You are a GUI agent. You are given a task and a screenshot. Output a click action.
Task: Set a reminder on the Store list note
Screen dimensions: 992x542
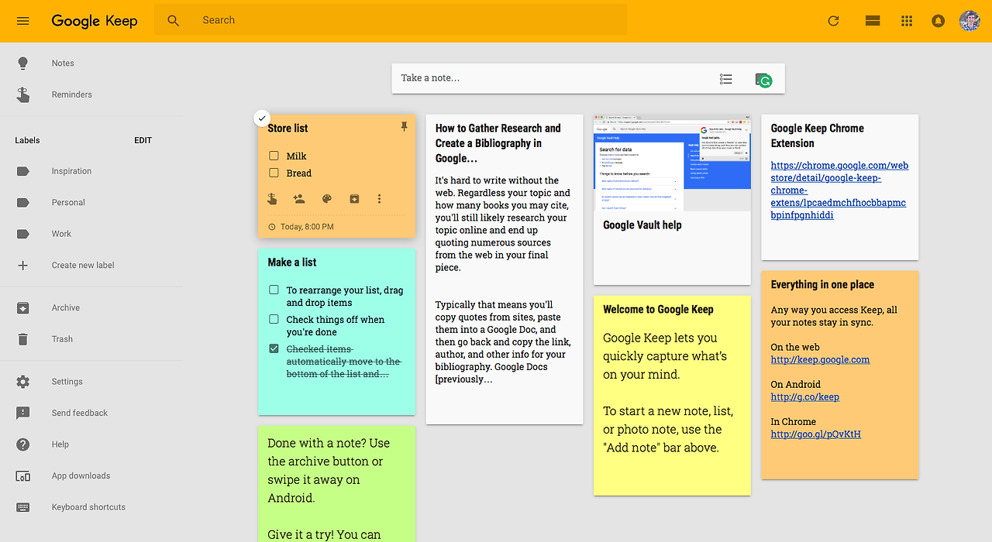point(272,199)
